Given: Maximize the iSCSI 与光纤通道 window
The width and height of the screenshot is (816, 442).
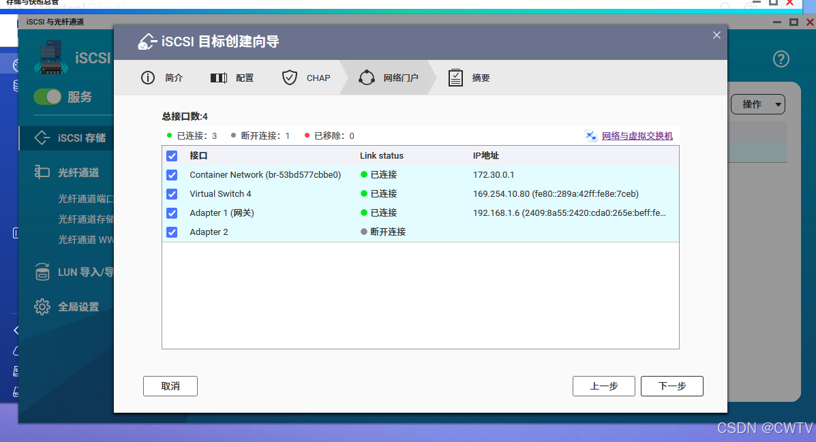Looking at the screenshot, I should tap(794, 22).
